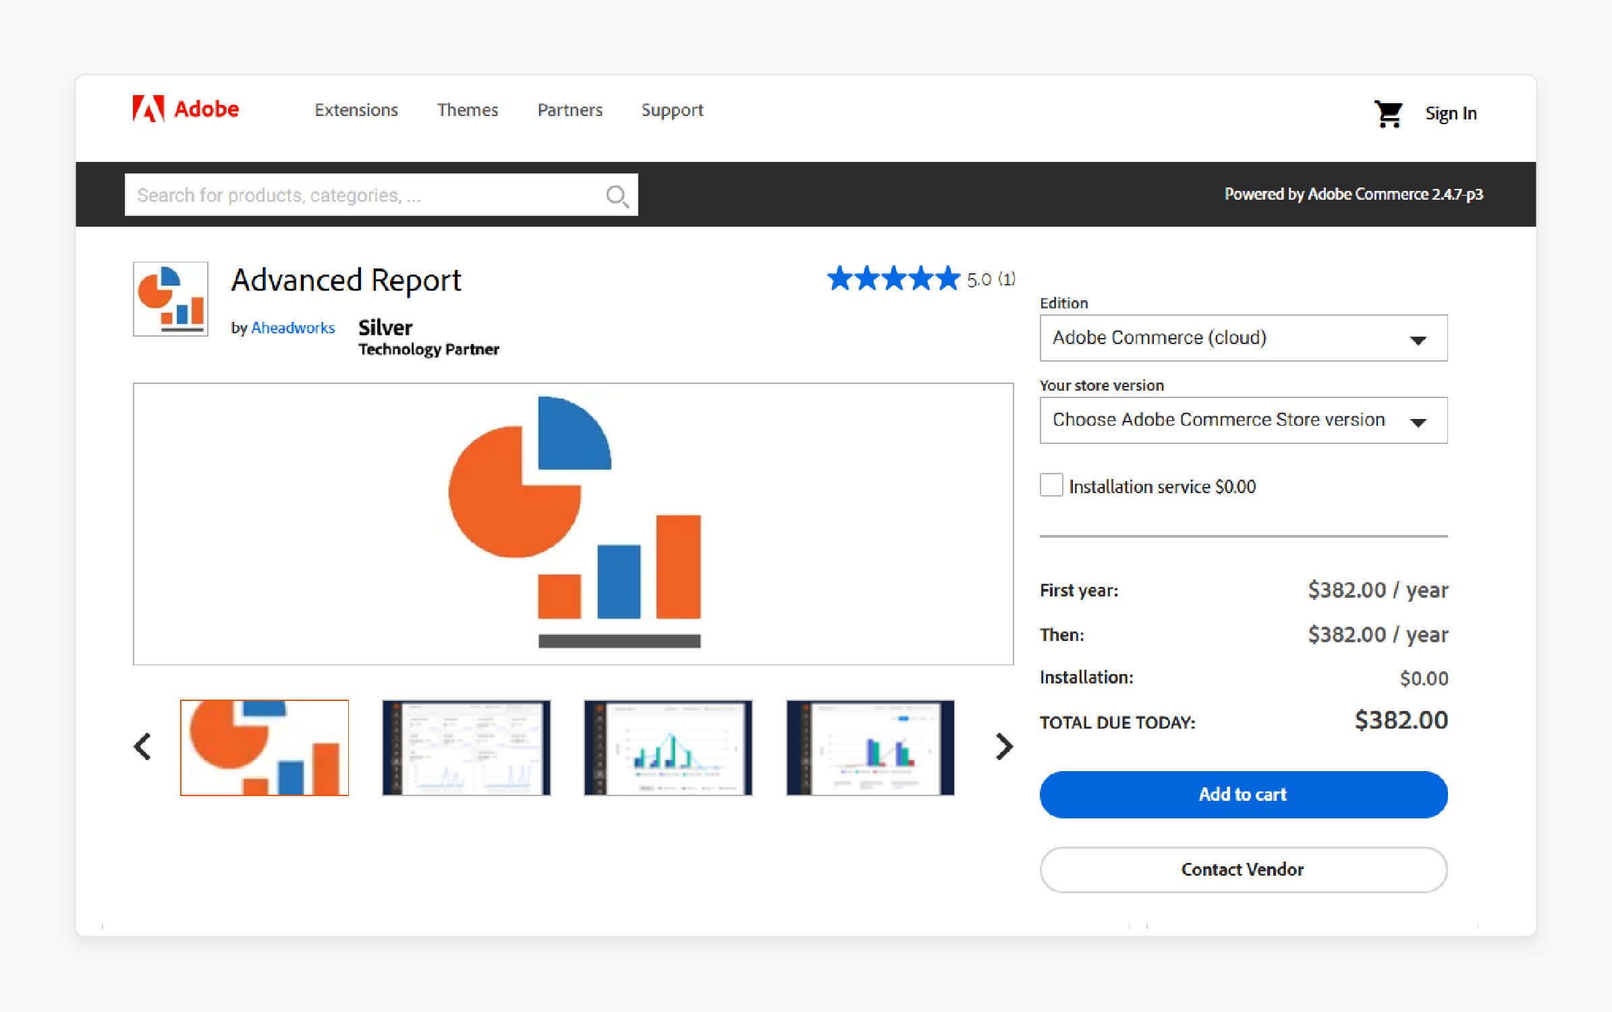Click the main product preview image
1612x1012 pixels.
[x=574, y=524]
